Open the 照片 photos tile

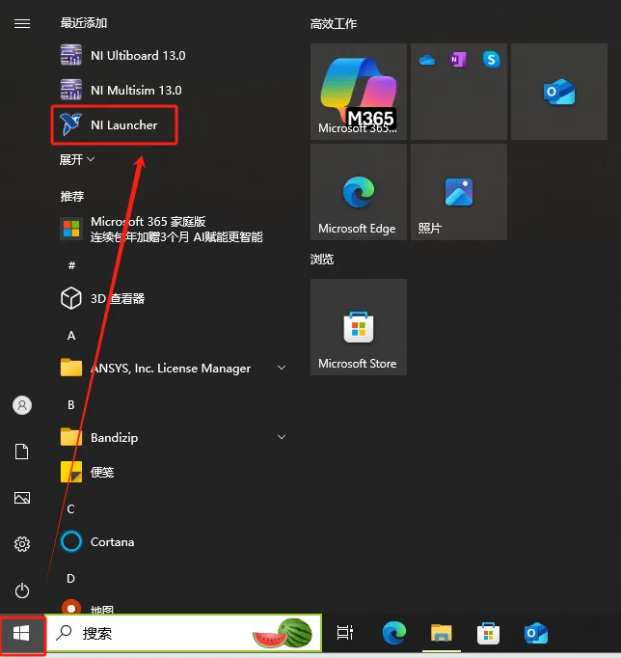click(459, 192)
